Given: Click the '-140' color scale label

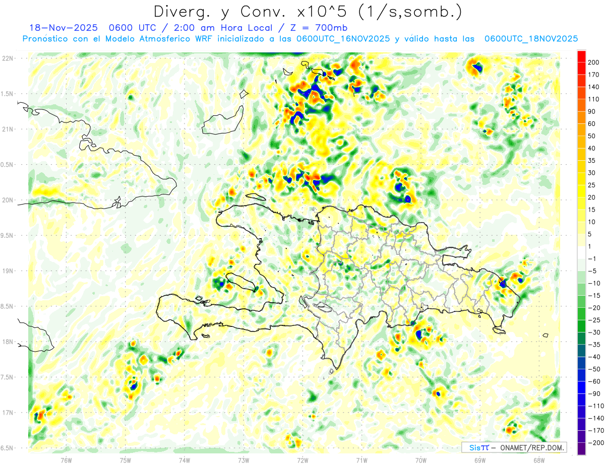Looking at the screenshot, I should (597, 418).
